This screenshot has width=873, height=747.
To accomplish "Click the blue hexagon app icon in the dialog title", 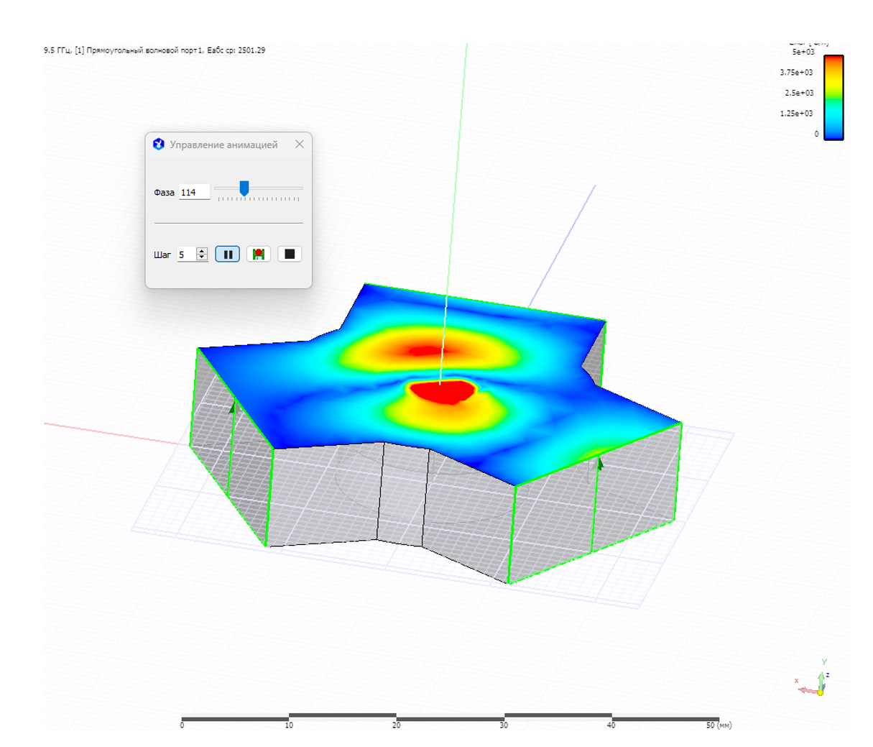I will (159, 145).
